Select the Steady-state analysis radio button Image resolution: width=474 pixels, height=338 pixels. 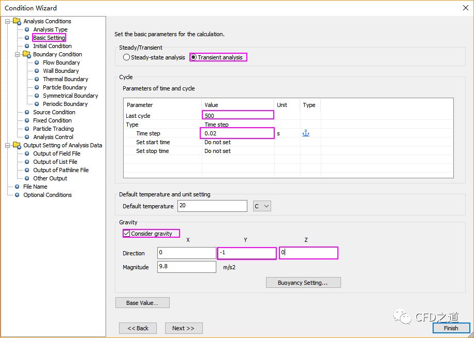point(127,57)
